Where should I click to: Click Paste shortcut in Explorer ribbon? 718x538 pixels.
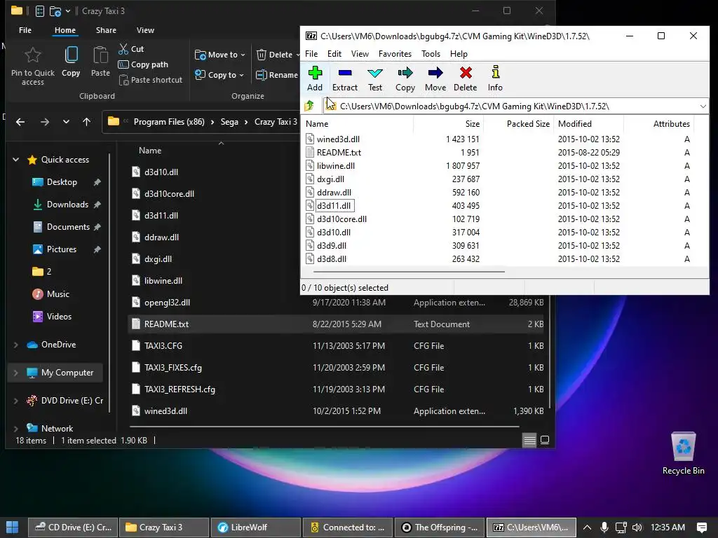click(151, 80)
